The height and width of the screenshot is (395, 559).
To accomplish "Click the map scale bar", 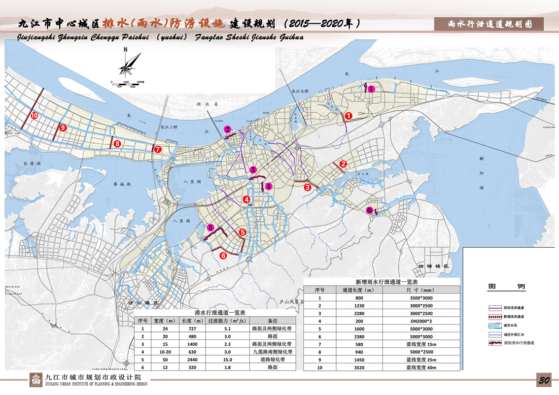I will coord(127,83).
